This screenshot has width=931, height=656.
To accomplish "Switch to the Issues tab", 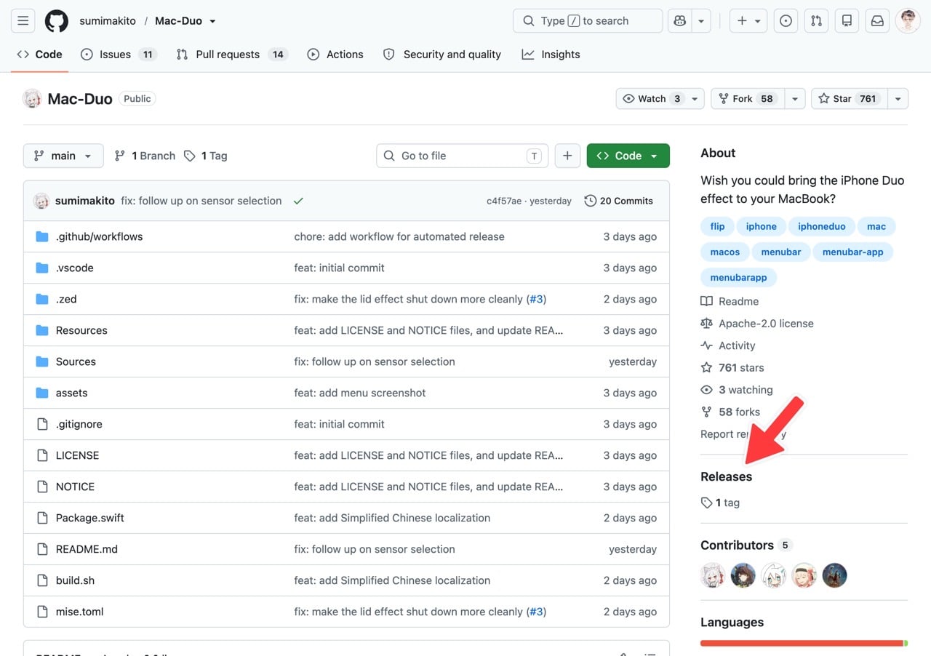I will pyautogui.click(x=119, y=55).
